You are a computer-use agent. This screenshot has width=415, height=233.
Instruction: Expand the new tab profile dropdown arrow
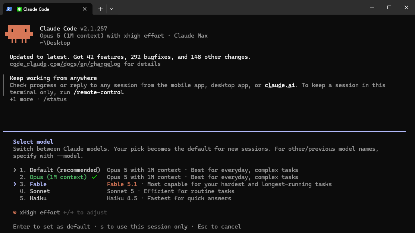[x=111, y=9]
